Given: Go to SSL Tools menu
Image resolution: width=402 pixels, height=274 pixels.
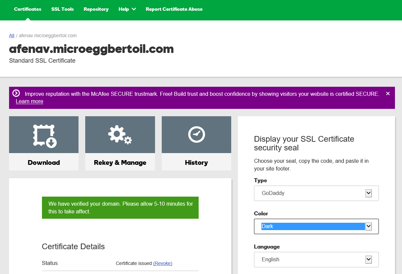Looking at the screenshot, I should (62, 9).
